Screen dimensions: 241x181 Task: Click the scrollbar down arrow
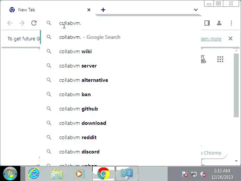pyautogui.click(x=236, y=161)
